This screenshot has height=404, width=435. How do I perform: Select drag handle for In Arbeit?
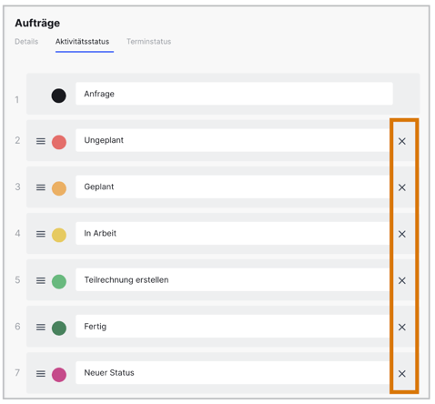(41, 234)
